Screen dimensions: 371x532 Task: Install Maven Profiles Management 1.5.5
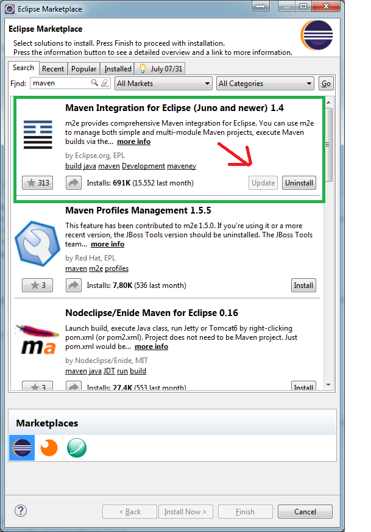(x=303, y=286)
